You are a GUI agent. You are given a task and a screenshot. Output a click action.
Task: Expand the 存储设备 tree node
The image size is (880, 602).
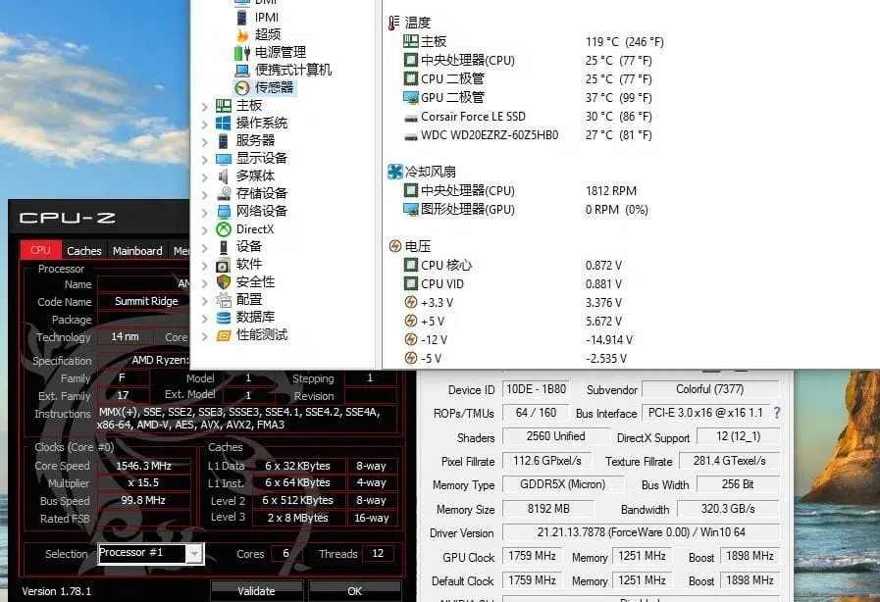click(205, 195)
